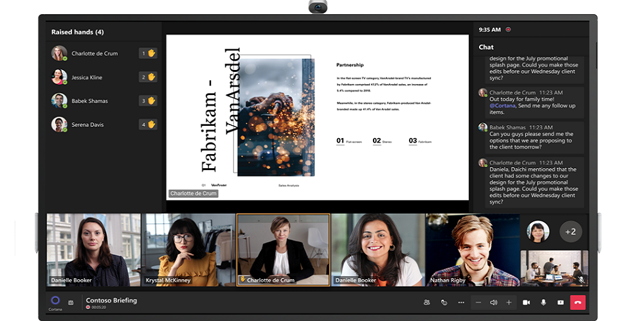Image resolution: width=643 pixels, height=321 pixels.
Task: Open the reactions icon in toolbar
Action: click(x=444, y=302)
